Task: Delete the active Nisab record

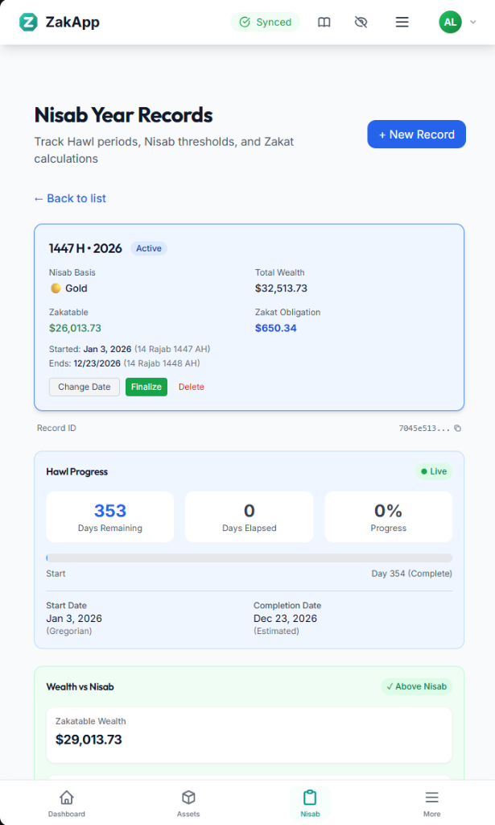Action: (x=192, y=387)
